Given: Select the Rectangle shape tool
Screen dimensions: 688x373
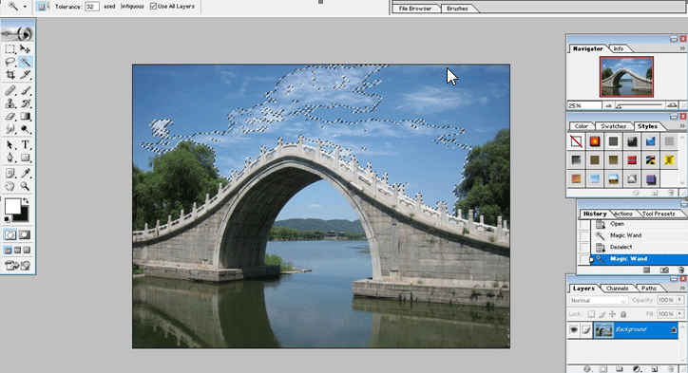Looking at the screenshot, I should (x=26, y=158).
